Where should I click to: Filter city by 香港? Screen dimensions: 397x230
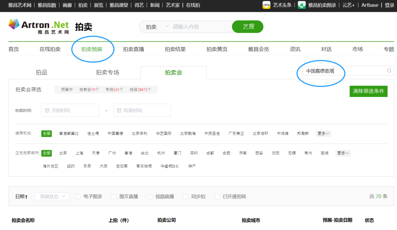click(x=128, y=153)
